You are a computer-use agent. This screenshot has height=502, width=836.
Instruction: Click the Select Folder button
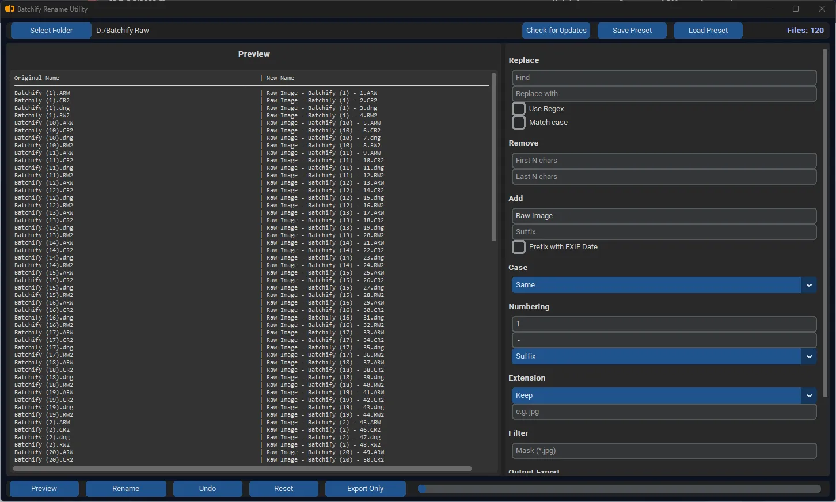[x=51, y=31]
